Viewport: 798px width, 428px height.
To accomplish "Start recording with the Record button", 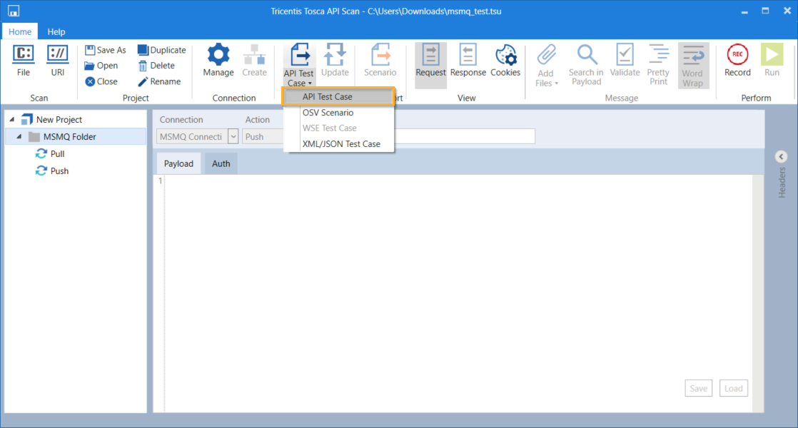I will point(737,55).
